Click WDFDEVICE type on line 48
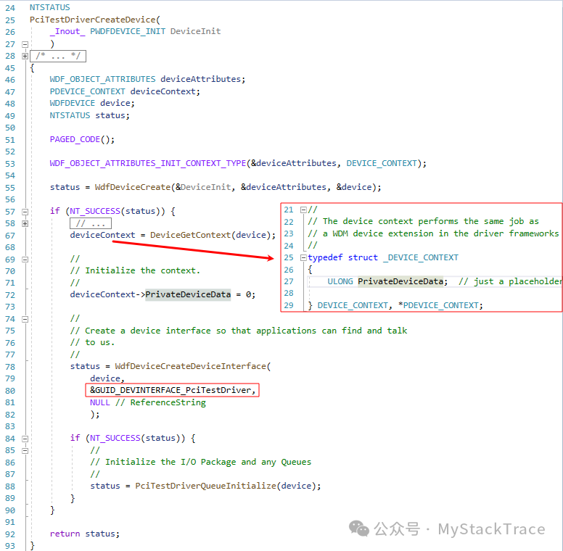This screenshot has width=563, height=551. (x=73, y=103)
